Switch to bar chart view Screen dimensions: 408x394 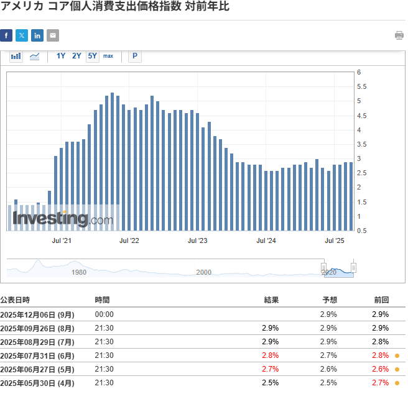click(x=16, y=57)
